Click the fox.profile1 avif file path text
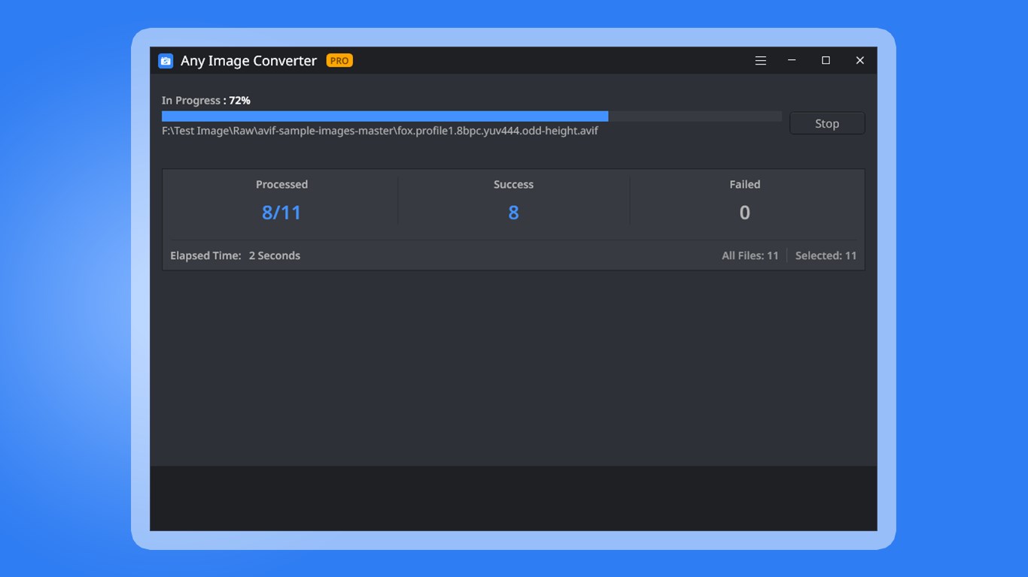1028x577 pixels. point(380,131)
